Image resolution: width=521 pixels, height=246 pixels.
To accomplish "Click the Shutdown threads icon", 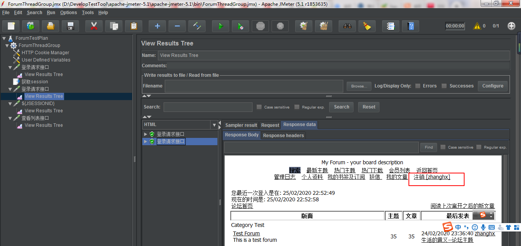I will tap(280, 26).
